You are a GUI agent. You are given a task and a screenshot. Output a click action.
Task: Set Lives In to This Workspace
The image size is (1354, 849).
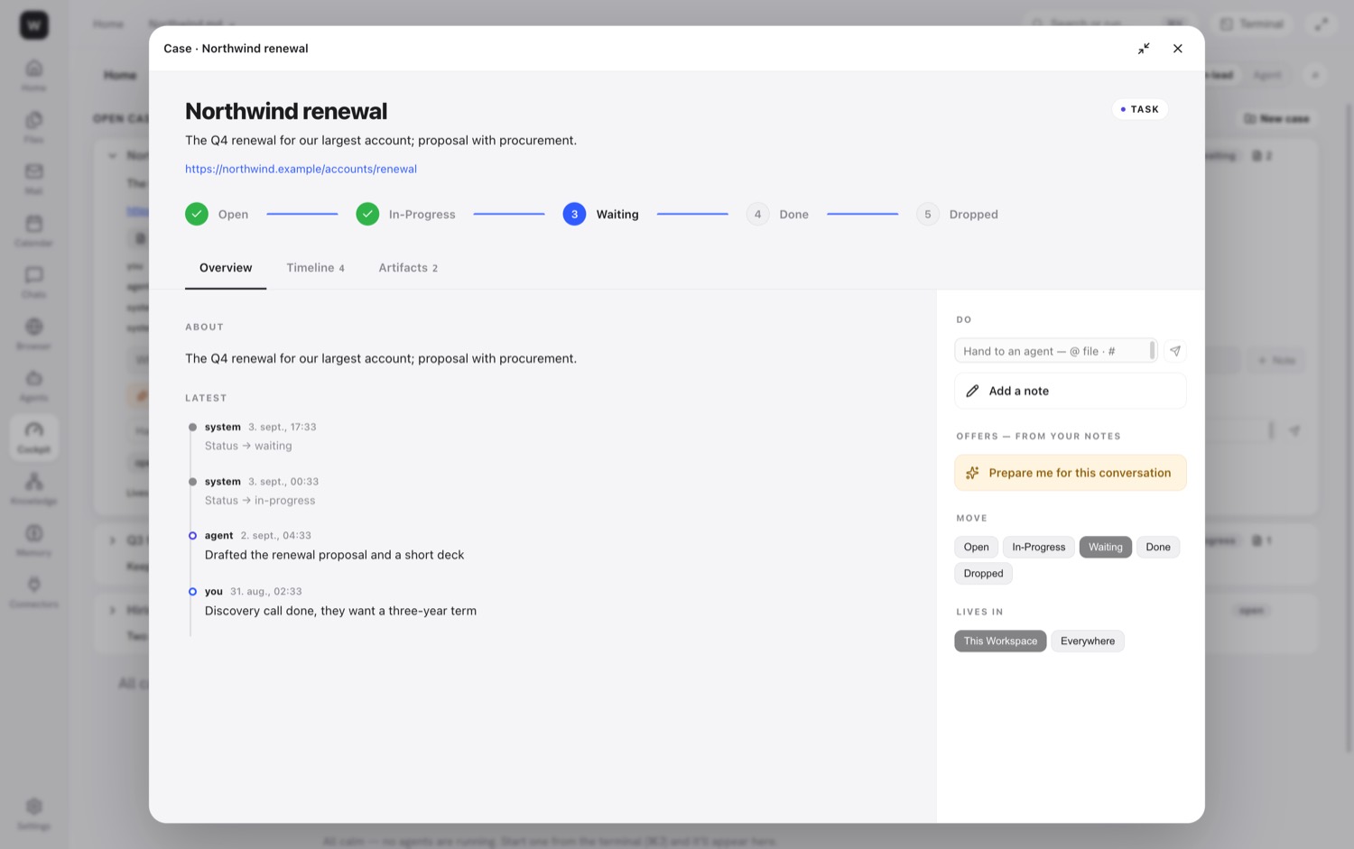[1000, 641]
